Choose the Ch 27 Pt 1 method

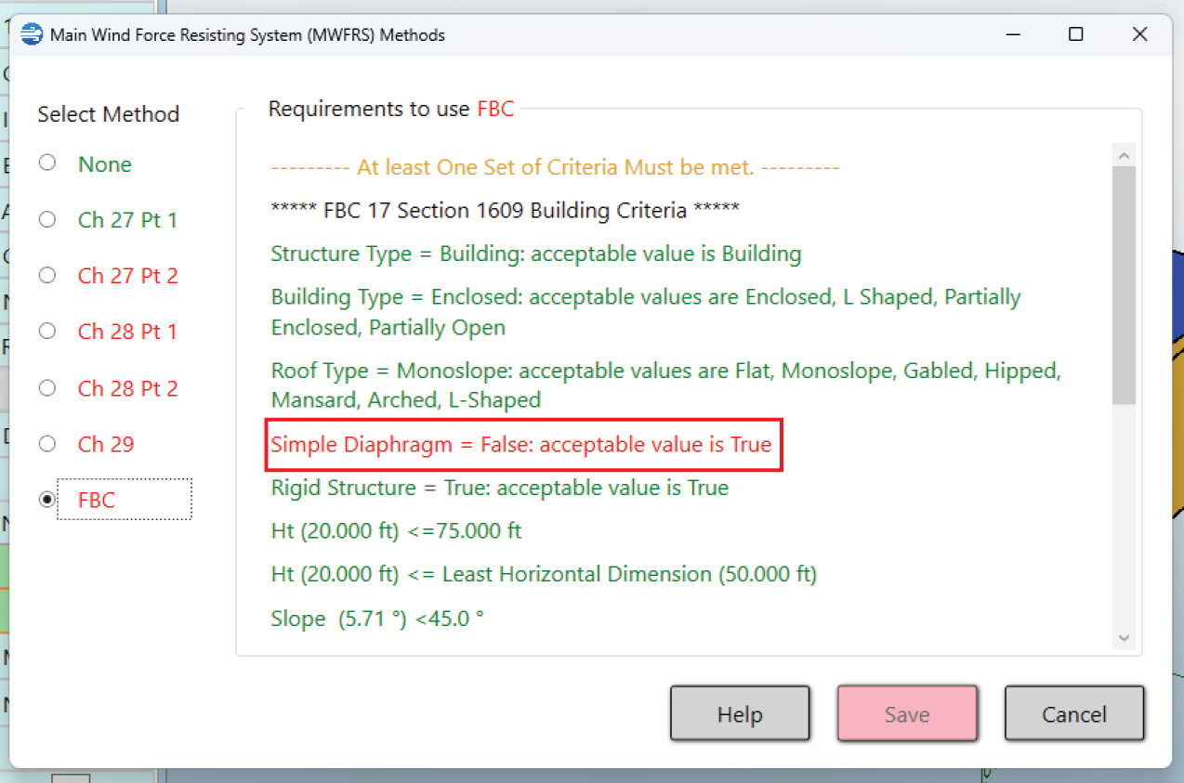(47, 220)
